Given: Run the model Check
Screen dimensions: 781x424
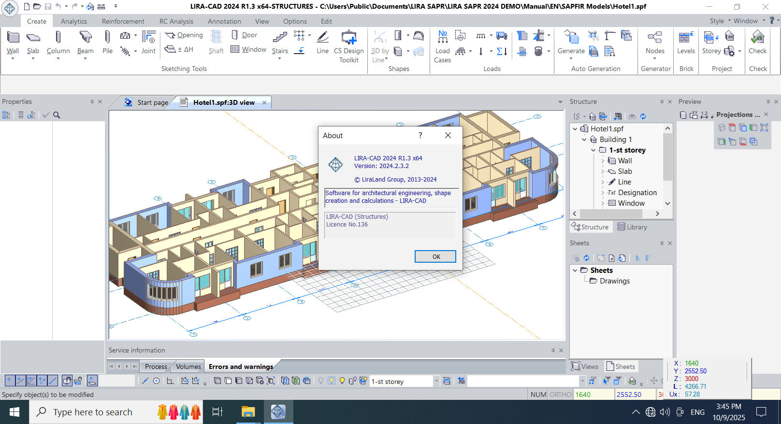Looking at the screenshot, I should 757,42.
